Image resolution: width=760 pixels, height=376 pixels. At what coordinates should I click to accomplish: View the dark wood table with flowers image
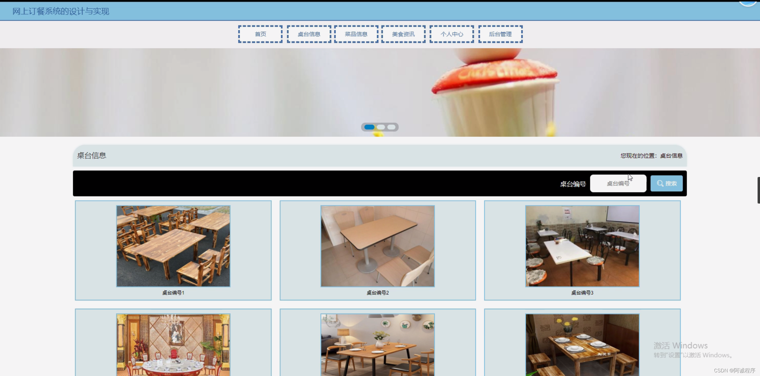tap(582, 345)
